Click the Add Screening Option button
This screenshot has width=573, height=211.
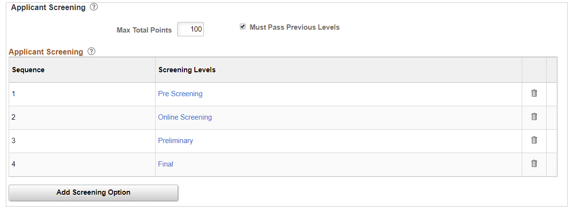coord(93,192)
